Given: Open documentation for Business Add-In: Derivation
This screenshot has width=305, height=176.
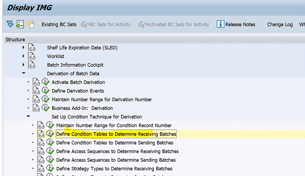Looking at the screenshot, I should (x=37, y=108).
